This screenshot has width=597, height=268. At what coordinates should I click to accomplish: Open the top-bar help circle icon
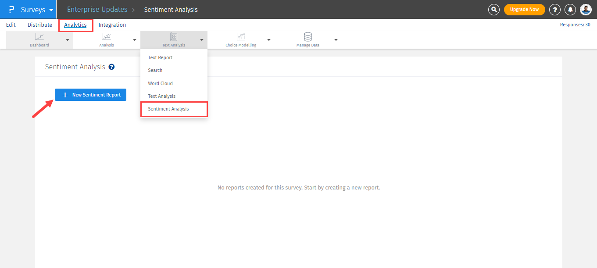coord(555,9)
